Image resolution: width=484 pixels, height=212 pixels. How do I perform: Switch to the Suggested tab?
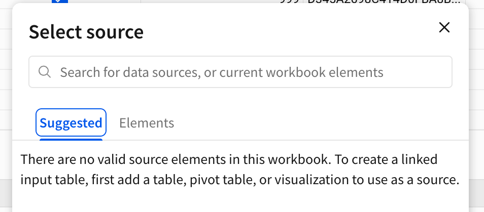tap(71, 123)
